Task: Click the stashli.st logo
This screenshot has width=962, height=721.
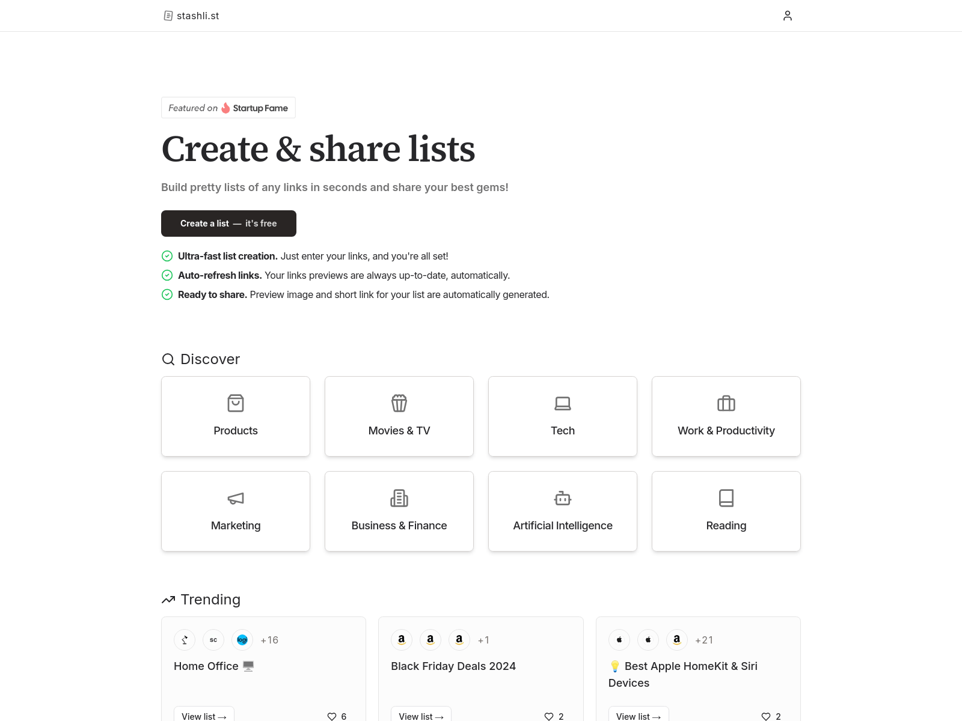Action: [x=191, y=16]
